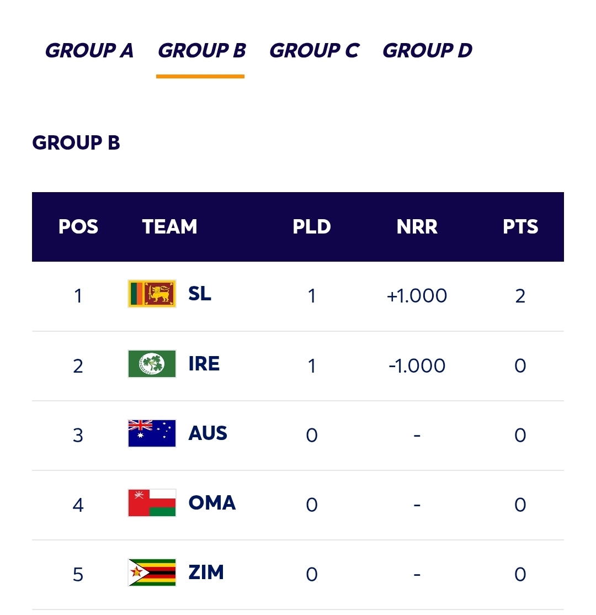Select the Group B tab

(201, 51)
